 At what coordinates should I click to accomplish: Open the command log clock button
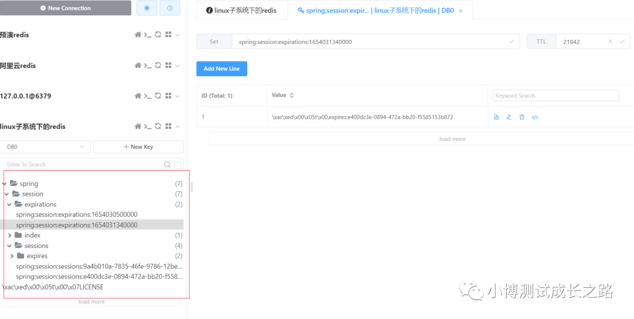[170, 8]
